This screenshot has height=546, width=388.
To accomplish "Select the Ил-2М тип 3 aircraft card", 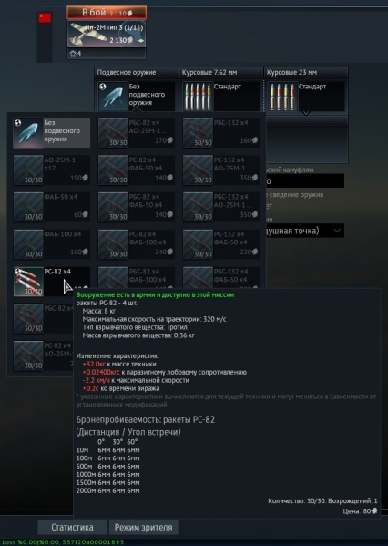I will [107, 34].
